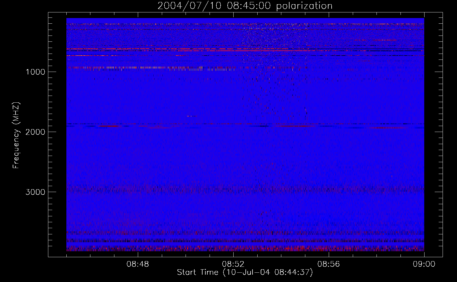Click the '2000' frequency tick label
The image size is (457, 282).
point(35,132)
